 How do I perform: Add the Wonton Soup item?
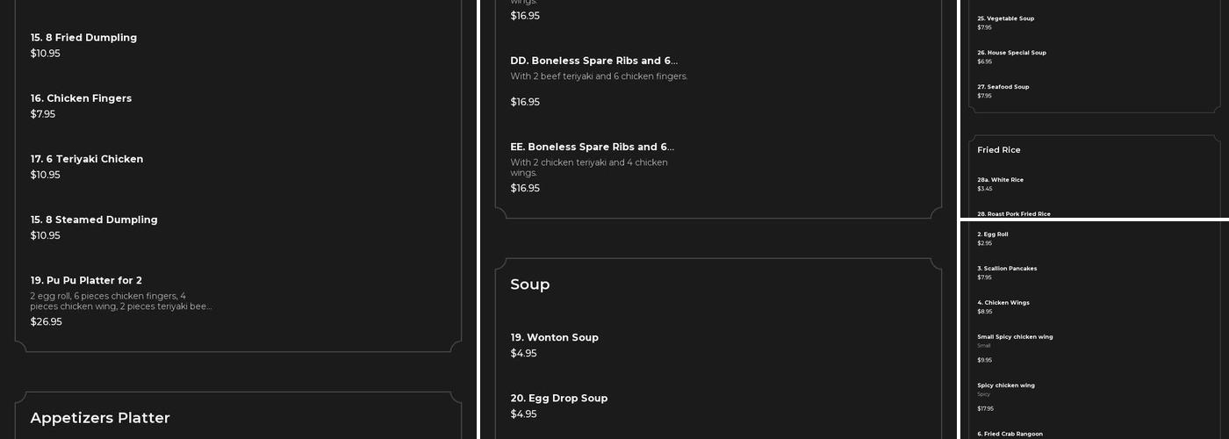click(554, 338)
